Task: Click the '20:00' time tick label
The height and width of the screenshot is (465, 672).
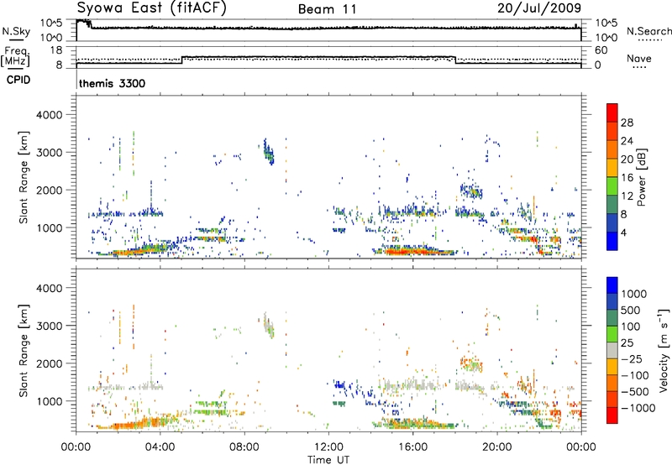Action: (497, 447)
